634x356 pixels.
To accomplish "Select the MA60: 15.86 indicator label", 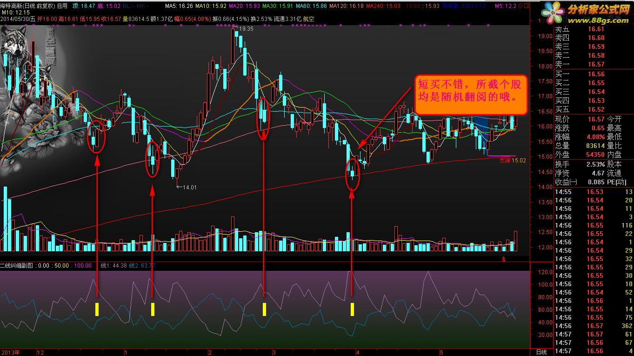I will (312, 7).
